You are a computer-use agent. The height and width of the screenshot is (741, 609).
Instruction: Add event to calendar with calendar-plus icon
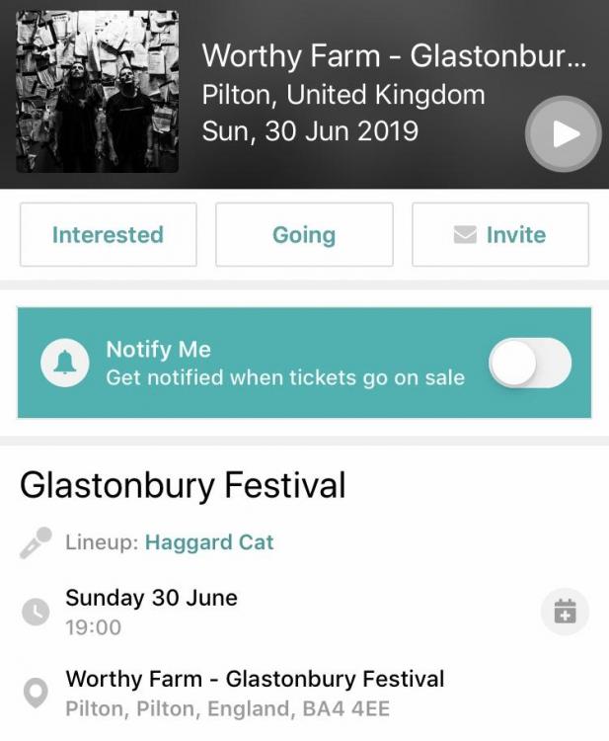coord(566,612)
